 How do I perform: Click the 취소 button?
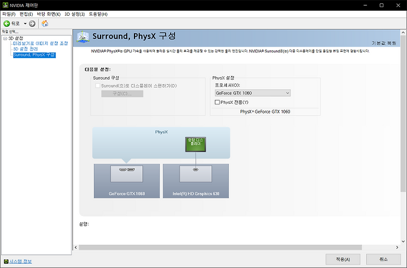click(383, 259)
